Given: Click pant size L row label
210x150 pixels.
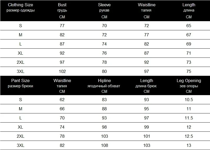Looking at the screenshot, I should (20, 118).
